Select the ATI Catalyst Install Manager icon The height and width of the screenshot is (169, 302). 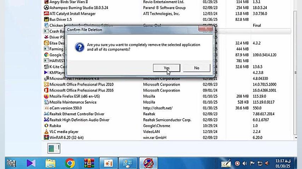click(46, 14)
